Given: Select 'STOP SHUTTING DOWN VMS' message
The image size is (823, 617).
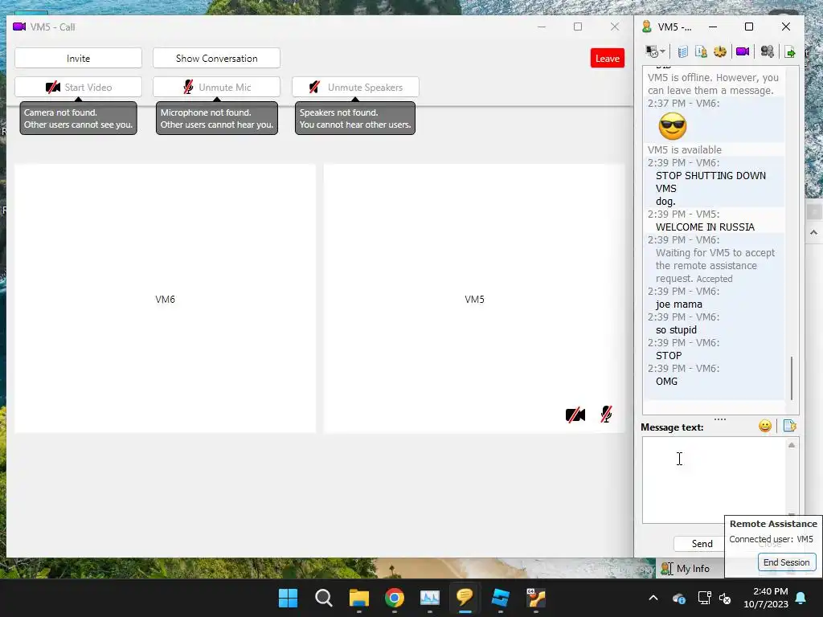Looking at the screenshot, I should [710, 182].
